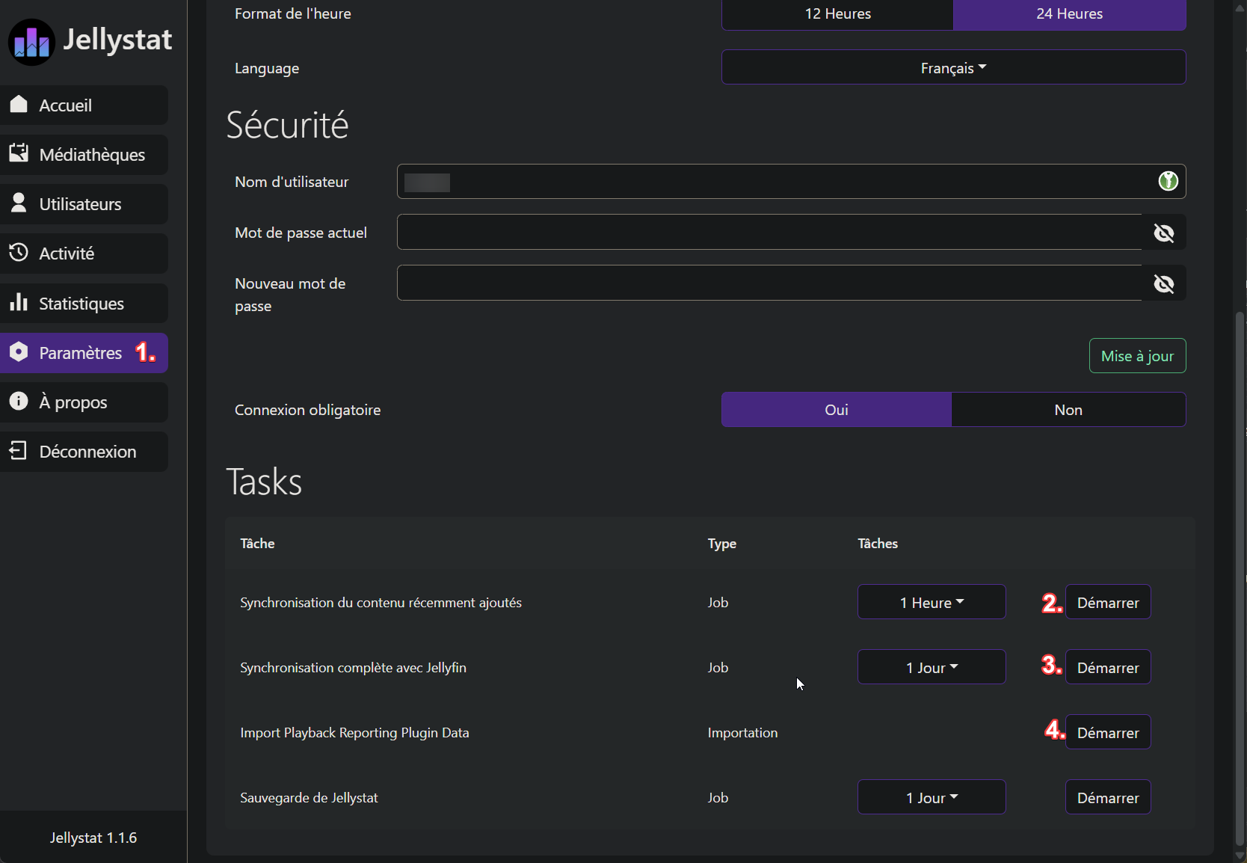Click the À propos info icon
The width and height of the screenshot is (1247, 863).
[19, 402]
